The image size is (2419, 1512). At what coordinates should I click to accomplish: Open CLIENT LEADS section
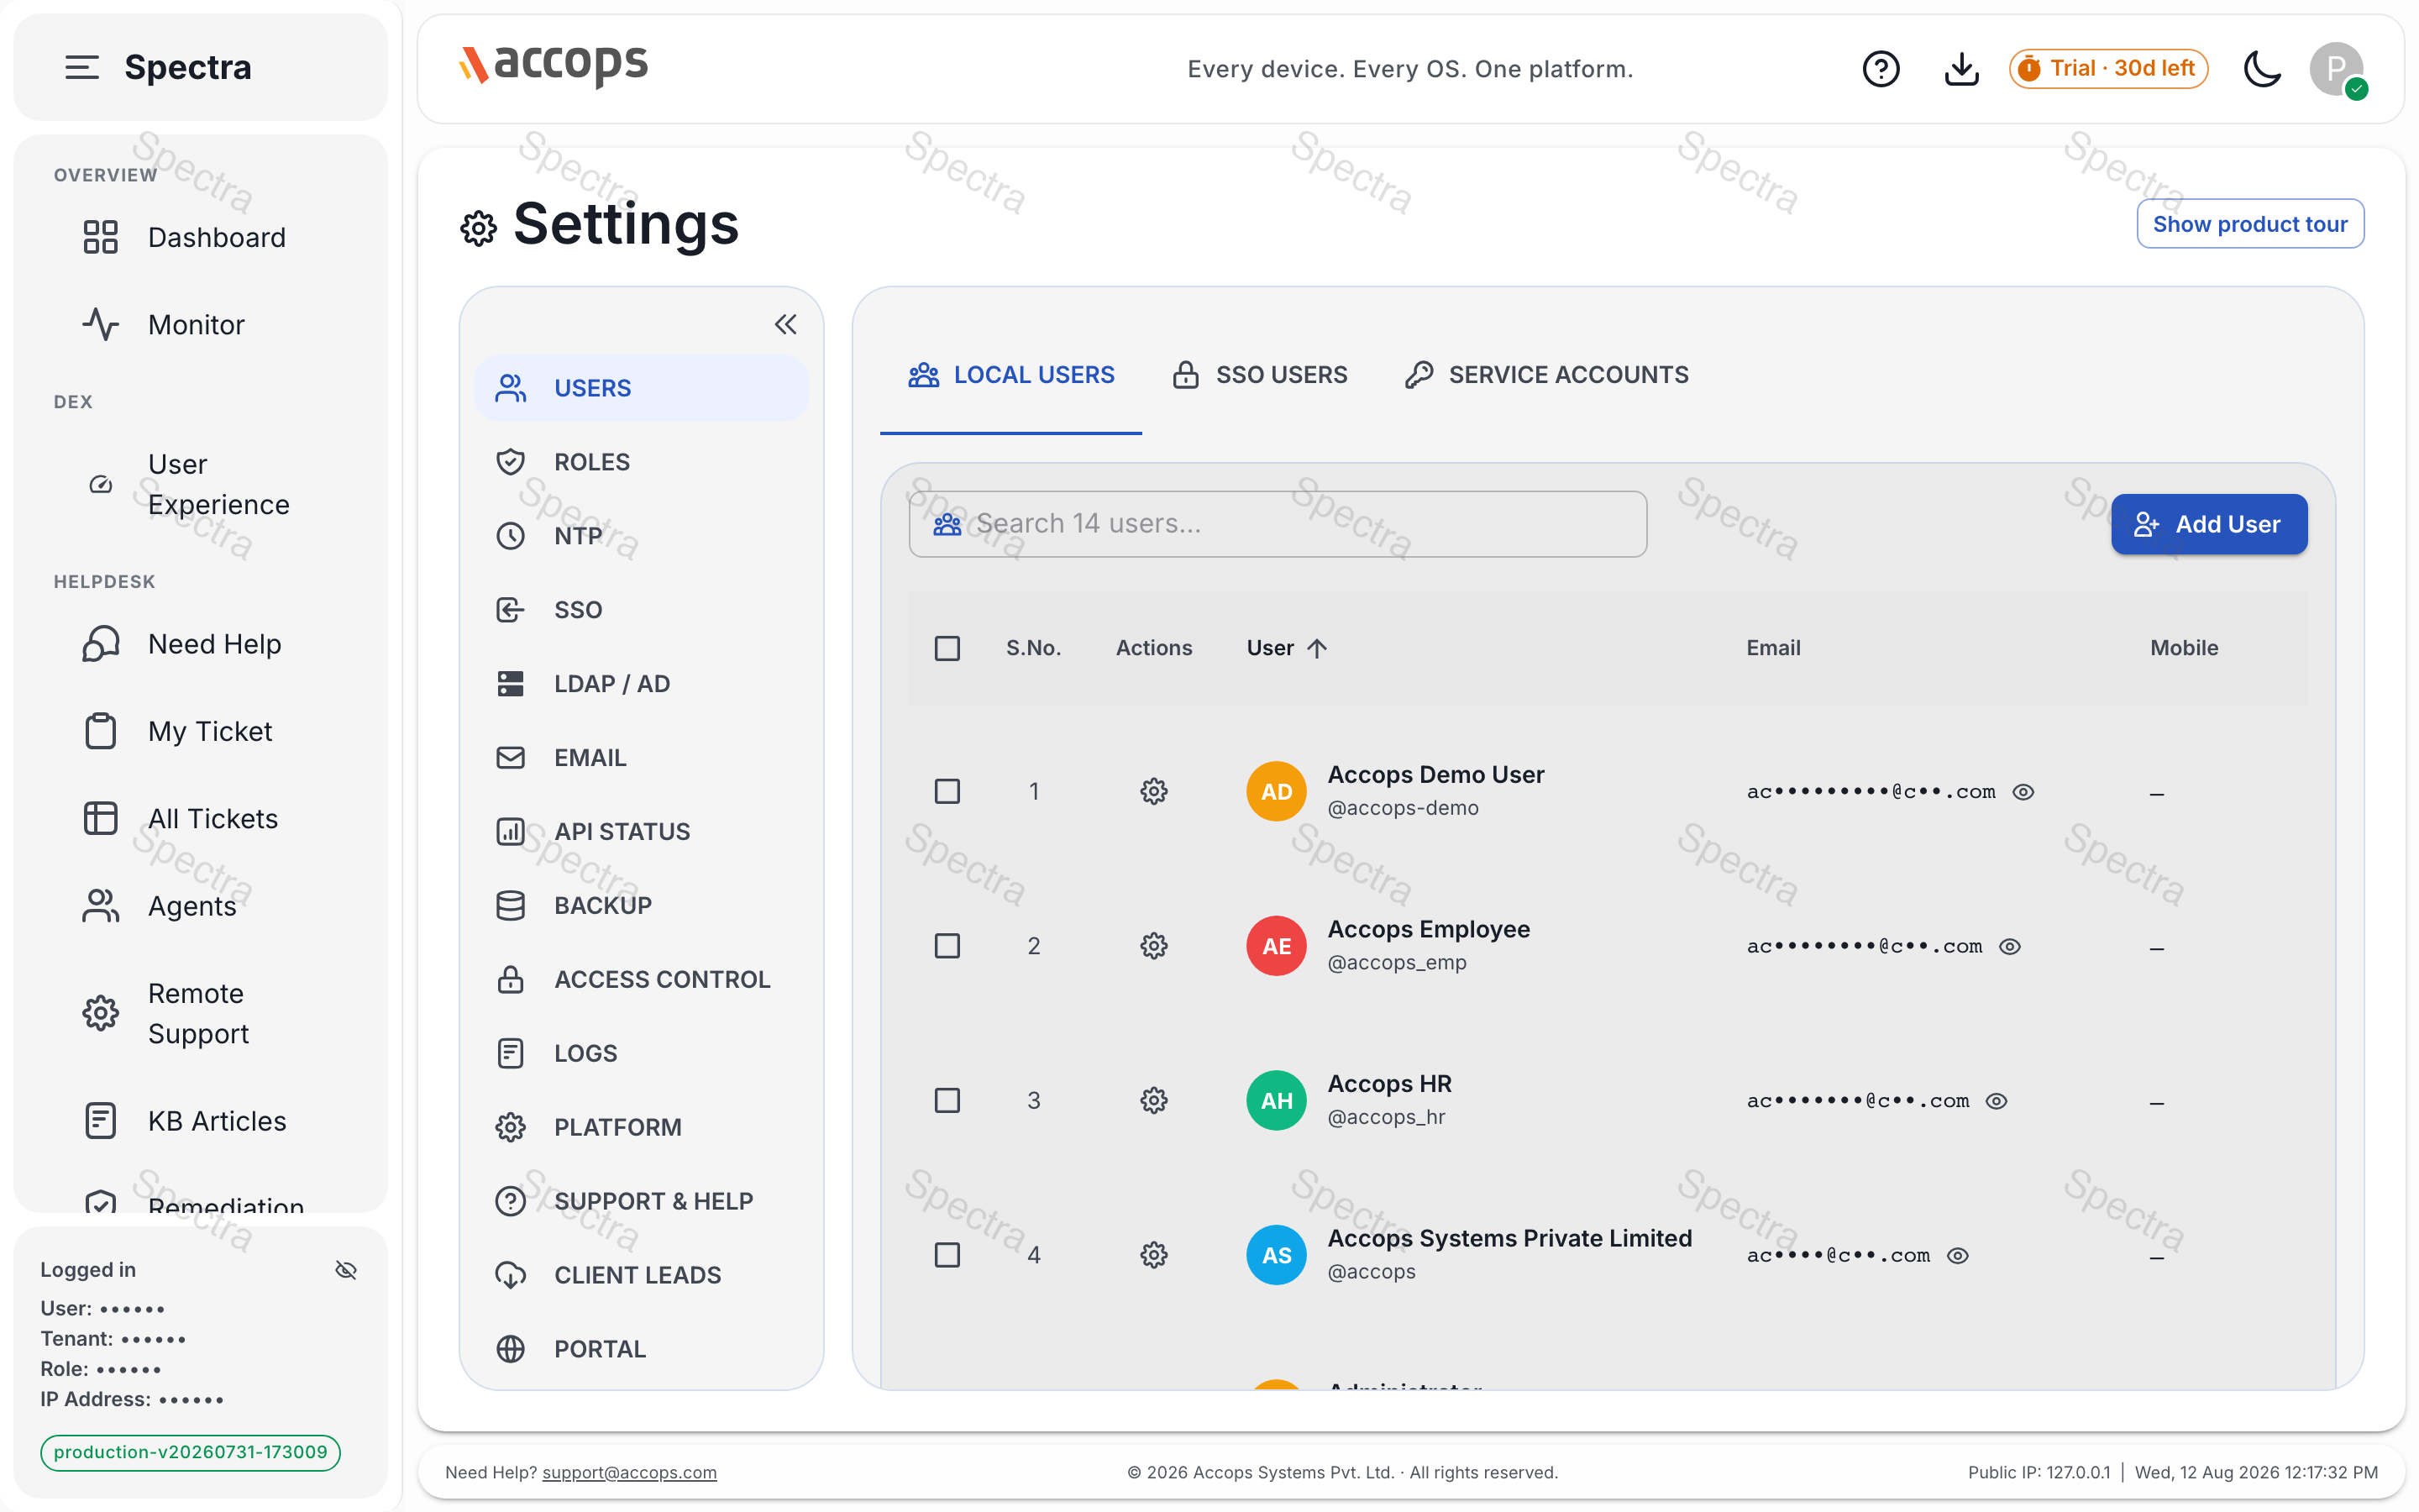tap(641, 1275)
